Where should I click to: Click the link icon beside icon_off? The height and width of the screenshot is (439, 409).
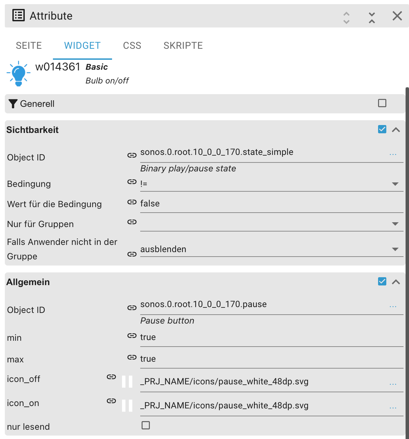(x=111, y=377)
